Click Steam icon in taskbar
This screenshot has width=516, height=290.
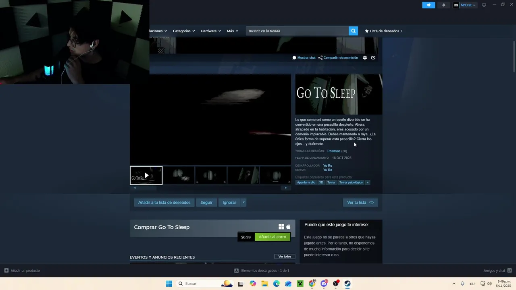[x=347, y=284]
